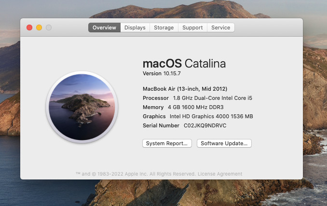Click the serial number C02JKQ9NDRVC
The width and height of the screenshot is (327, 206).
[x=205, y=125]
